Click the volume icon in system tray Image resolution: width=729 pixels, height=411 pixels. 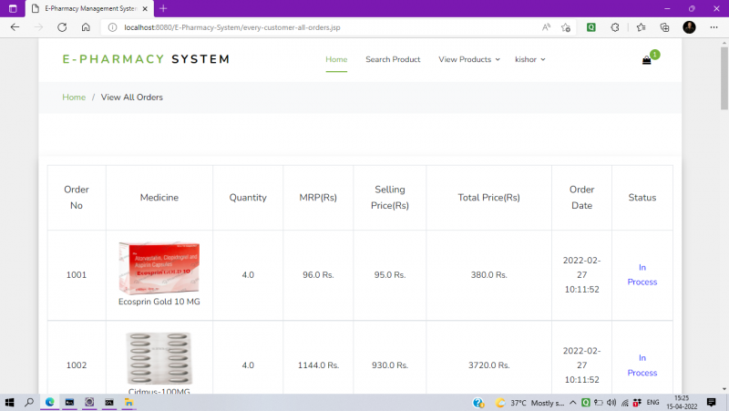[611, 403]
